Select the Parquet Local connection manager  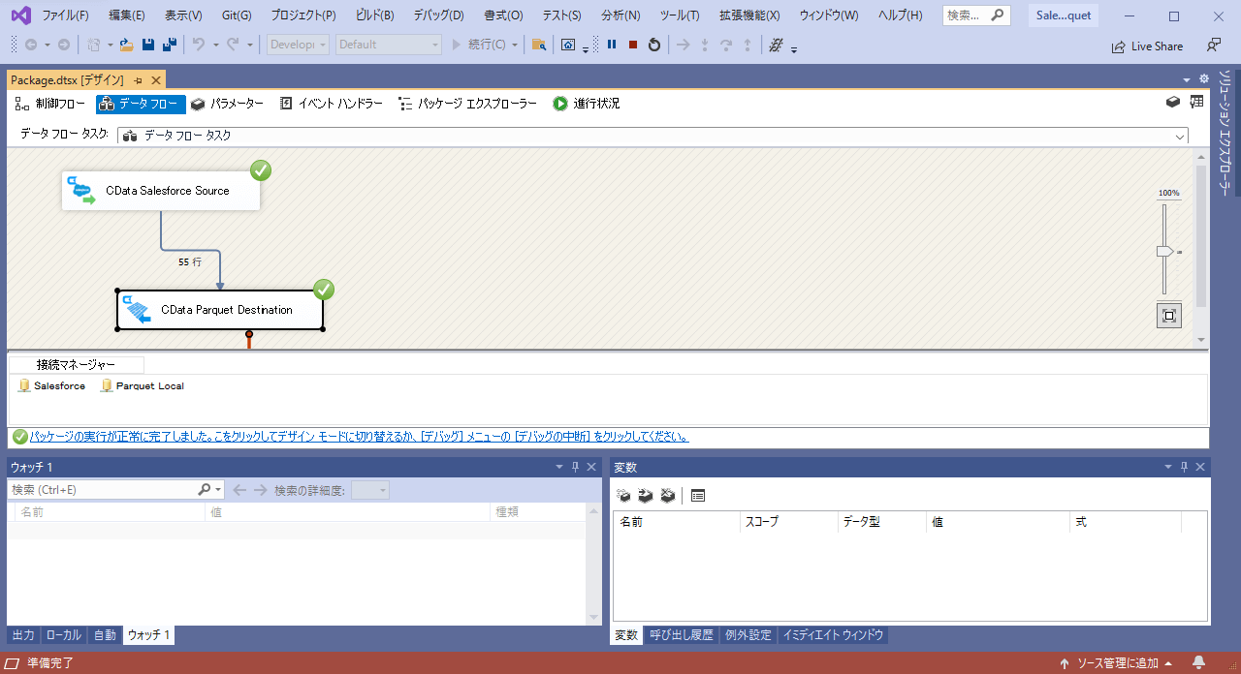[143, 385]
